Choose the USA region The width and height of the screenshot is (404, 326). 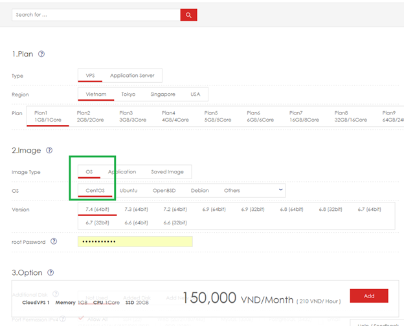(x=196, y=94)
